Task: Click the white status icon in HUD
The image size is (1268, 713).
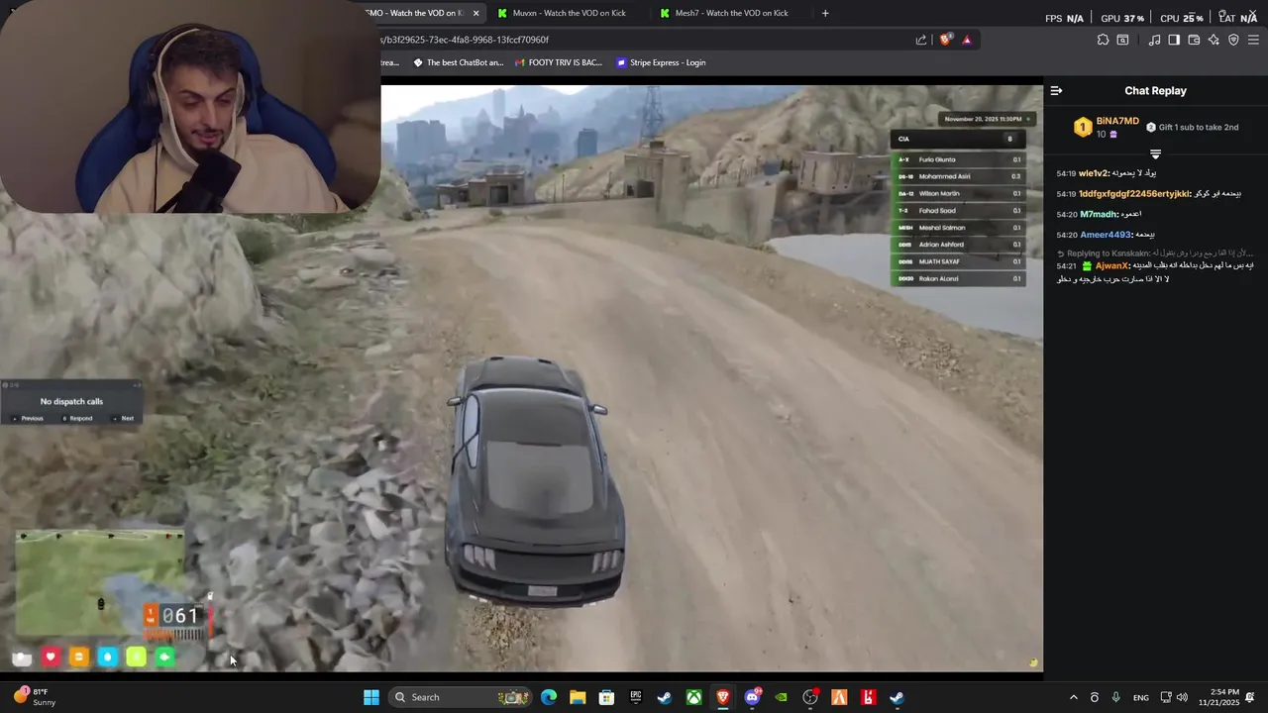Action: (x=22, y=657)
